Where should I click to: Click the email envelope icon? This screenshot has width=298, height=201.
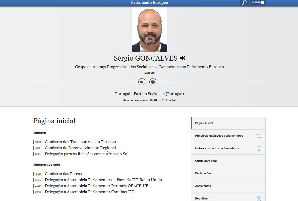coord(142,82)
